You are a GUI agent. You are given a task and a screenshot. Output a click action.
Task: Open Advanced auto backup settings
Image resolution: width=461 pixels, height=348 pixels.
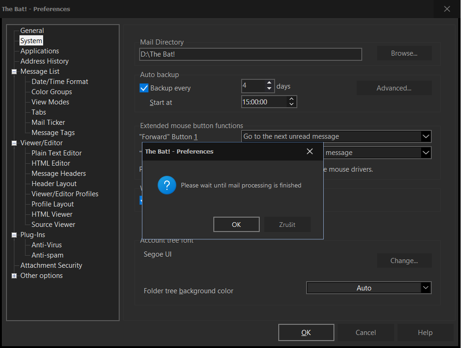[394, 88]
